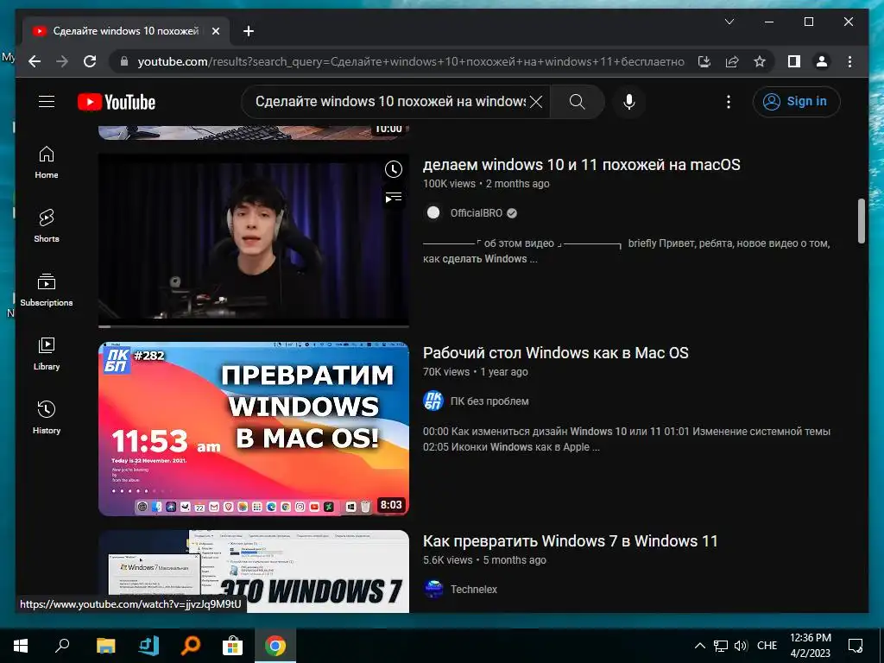Clear the search query with the X

[535, 102]
